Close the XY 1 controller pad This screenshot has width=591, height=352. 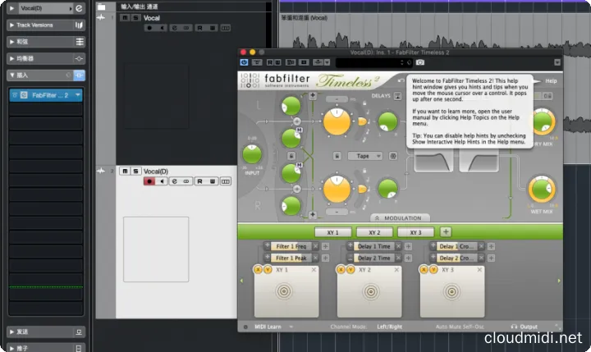[314, 269]
